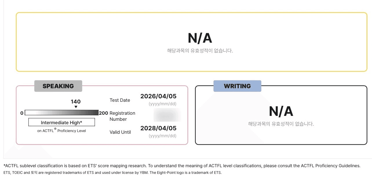Click the ETS trademark notice text
372x192 pixels.
coord(112,173)
